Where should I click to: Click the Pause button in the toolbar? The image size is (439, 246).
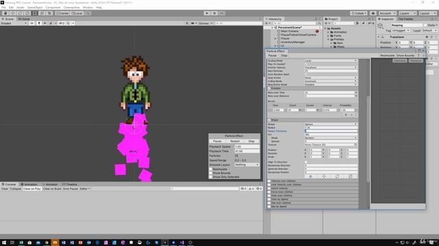pos(215,13)
